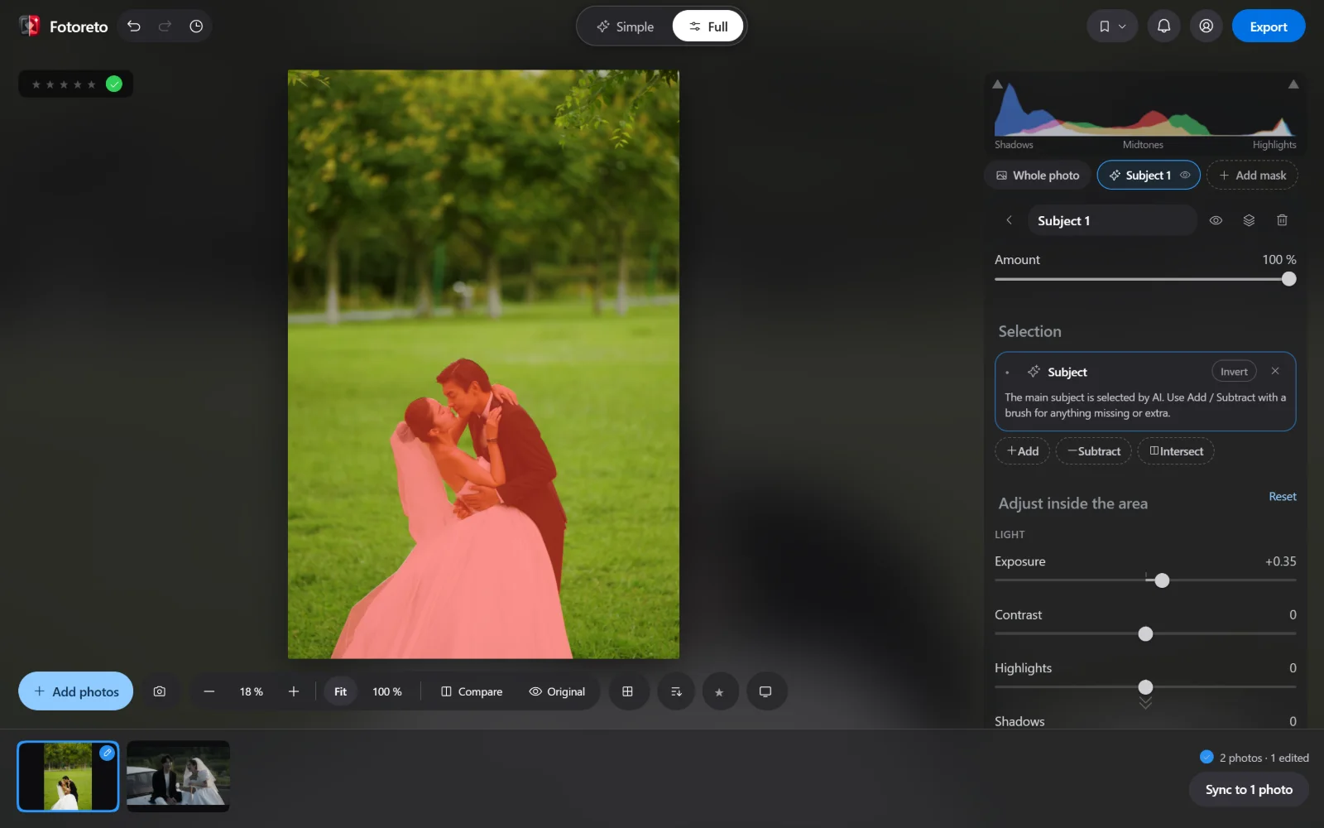The height and width of the screenshot is (828, 1324).
Task: Open the sort options icon
Action: point(676,691)
